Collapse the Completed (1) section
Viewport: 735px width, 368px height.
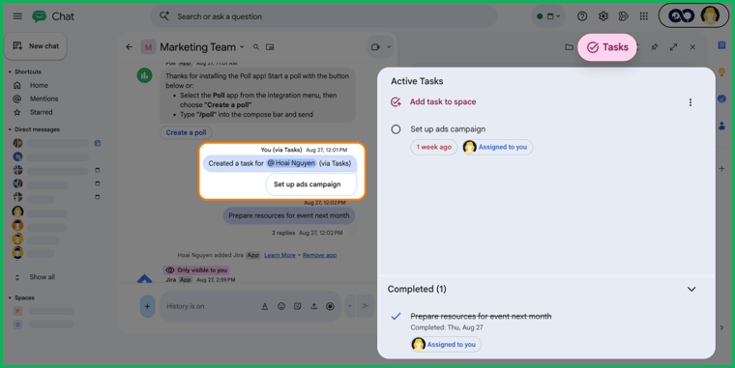click(x=691, y=290)
